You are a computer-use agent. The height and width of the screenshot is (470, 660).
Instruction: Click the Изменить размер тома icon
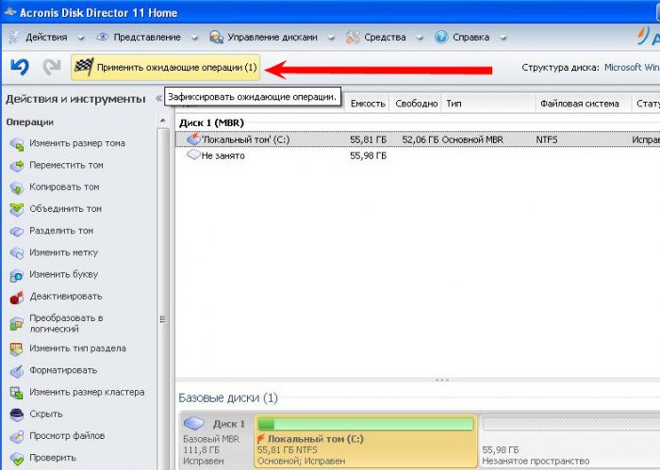tap(16, 144)
